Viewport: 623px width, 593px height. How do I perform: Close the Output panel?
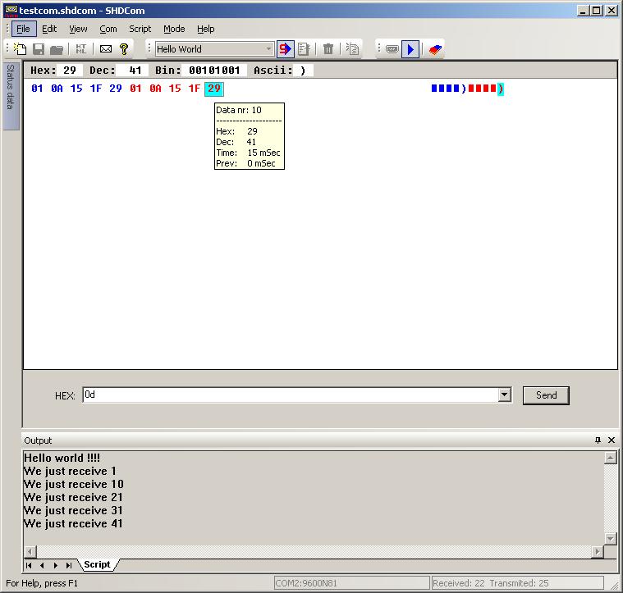[x=612, y=440]
